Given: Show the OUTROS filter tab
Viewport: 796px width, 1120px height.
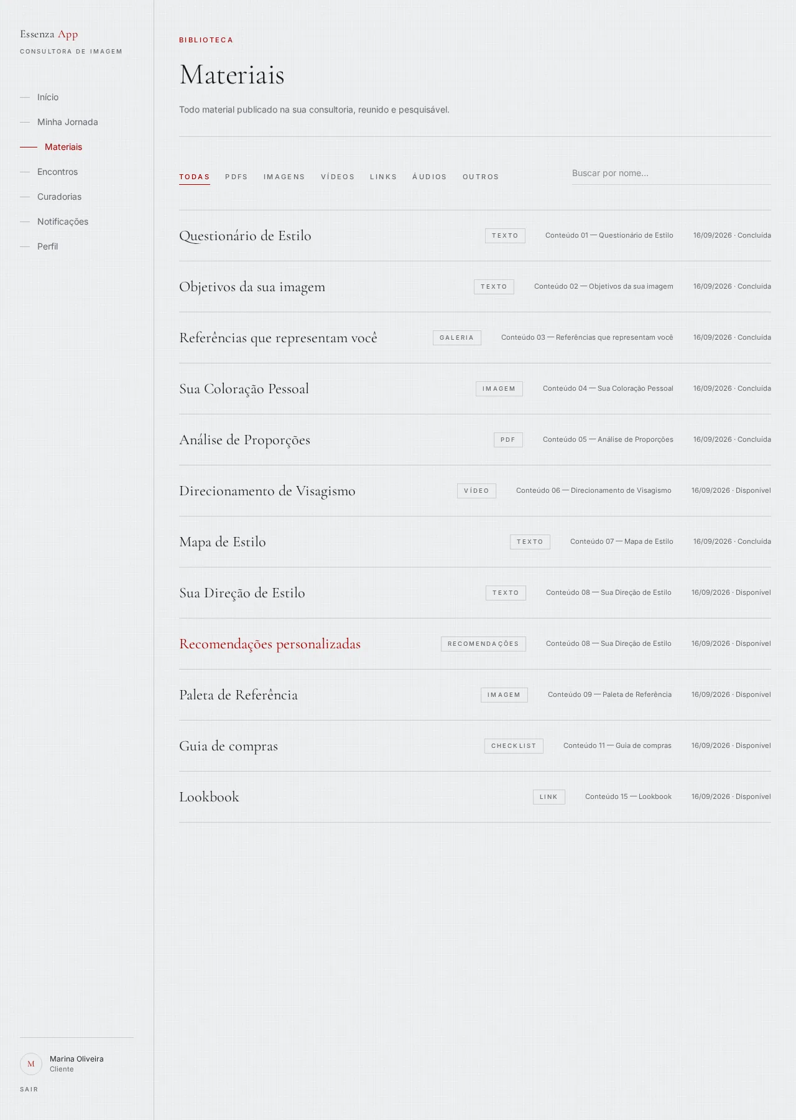Looking at the screenshot, I should coord(481,177).
